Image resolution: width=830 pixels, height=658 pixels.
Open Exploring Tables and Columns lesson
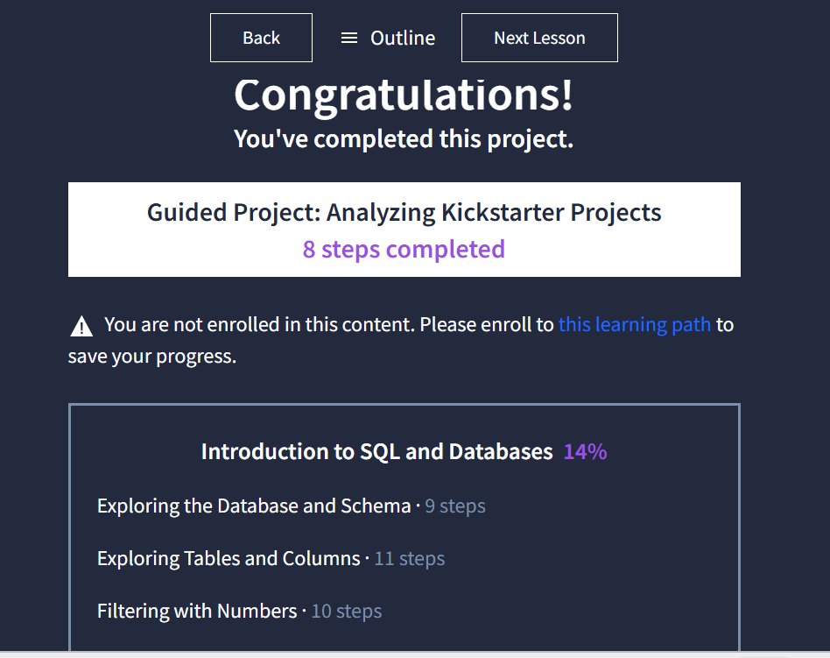click(x=229, y=559)
